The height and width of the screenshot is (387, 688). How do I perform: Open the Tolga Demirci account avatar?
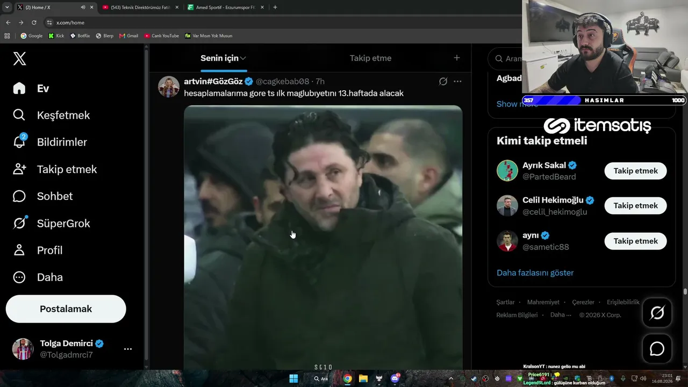(x=23, y=349)
